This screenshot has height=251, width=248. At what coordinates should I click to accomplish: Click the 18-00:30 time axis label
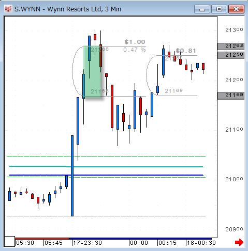[x=201, y=243]
